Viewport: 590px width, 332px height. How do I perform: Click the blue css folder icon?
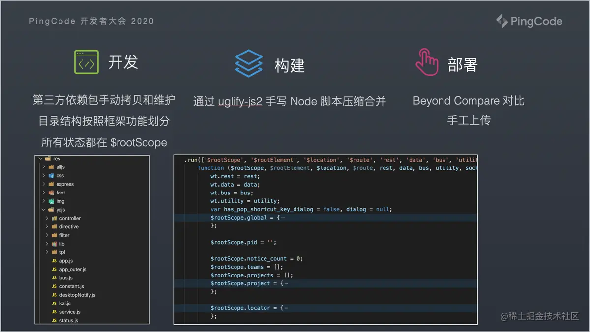pos(51,175)
